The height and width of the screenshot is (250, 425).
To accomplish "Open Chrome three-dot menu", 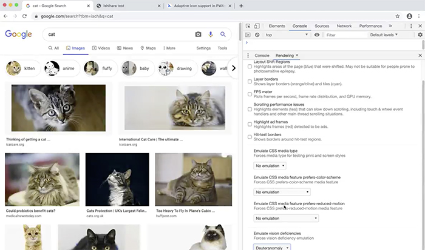I will (419, 16).
